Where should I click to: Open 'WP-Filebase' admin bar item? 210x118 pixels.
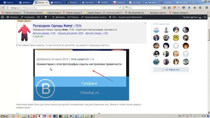click(x=73, y=17)
